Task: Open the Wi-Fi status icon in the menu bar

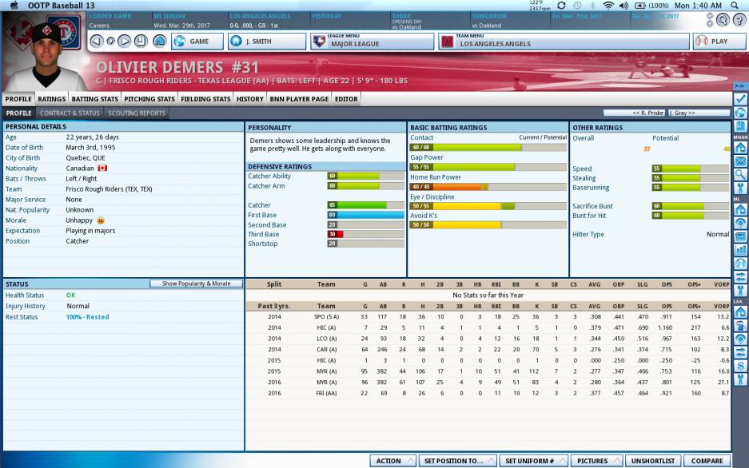Action: [608, 6]
